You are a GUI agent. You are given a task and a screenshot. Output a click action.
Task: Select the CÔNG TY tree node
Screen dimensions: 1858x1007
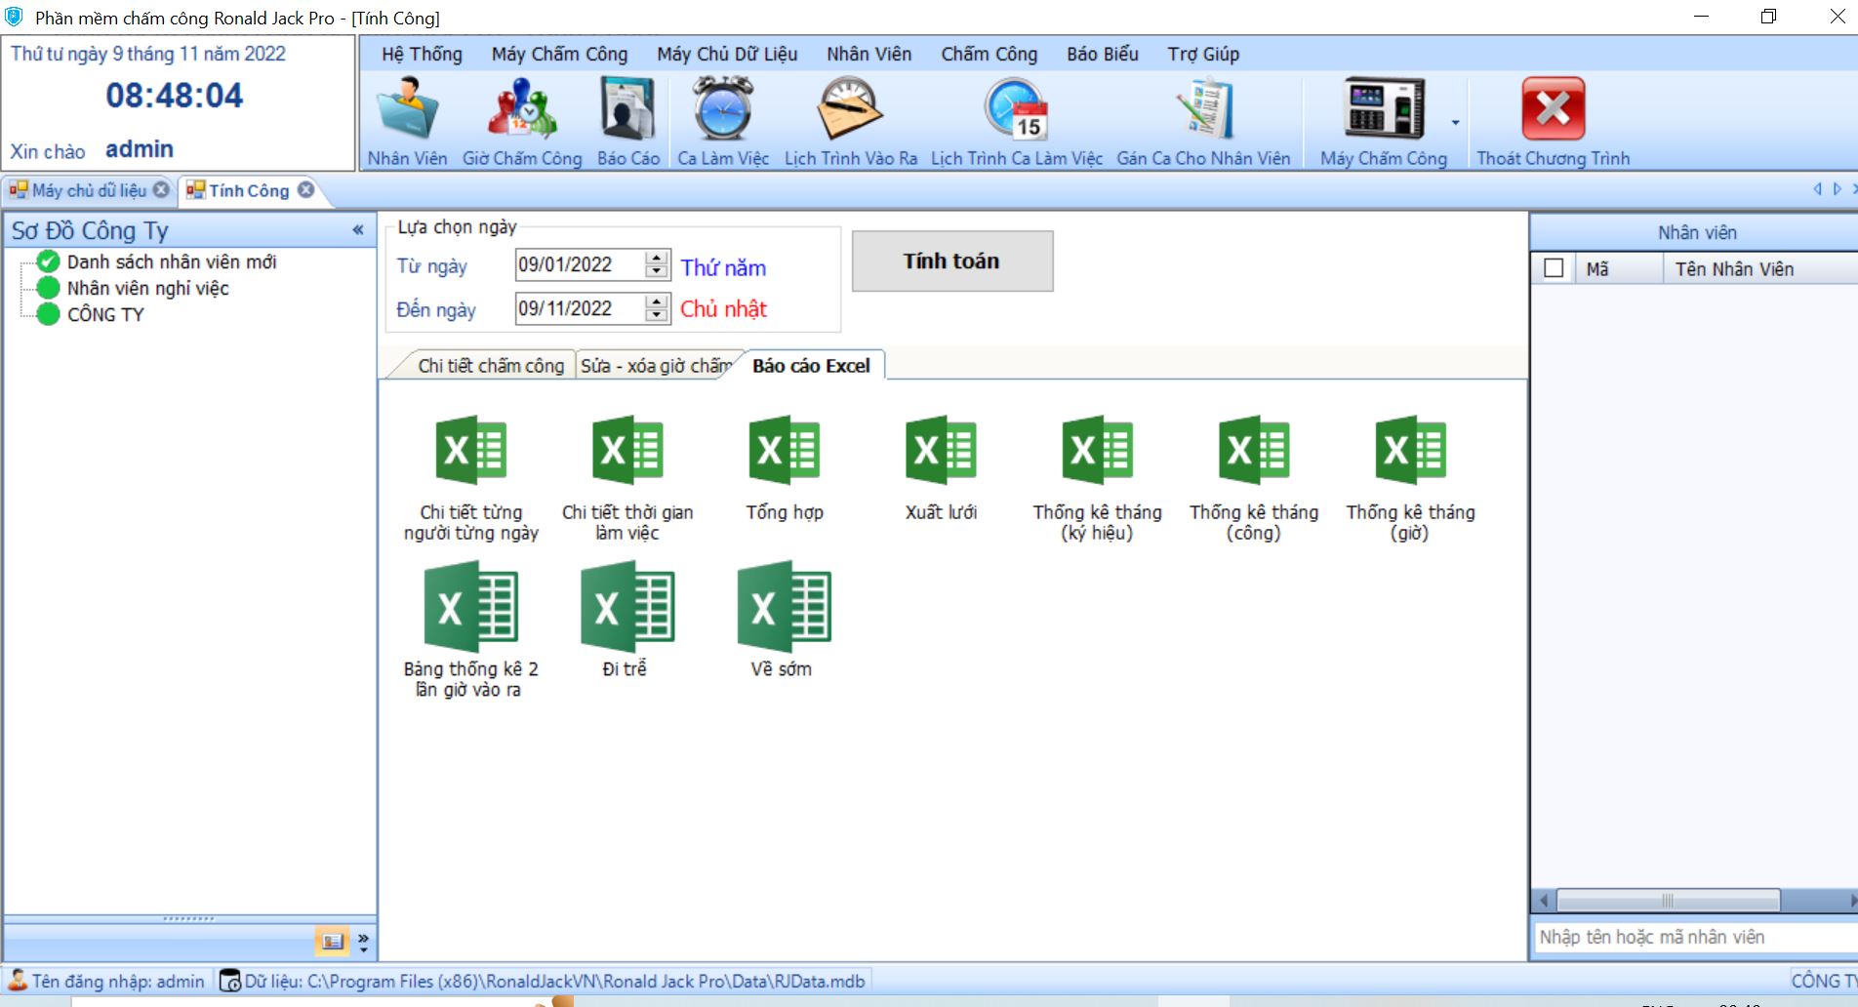(x=105, y=314)
